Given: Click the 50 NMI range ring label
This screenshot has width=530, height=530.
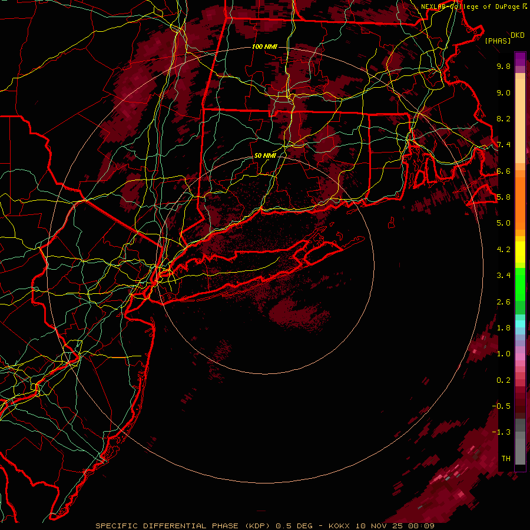Looking at the screenshot, I should point(264,155).
